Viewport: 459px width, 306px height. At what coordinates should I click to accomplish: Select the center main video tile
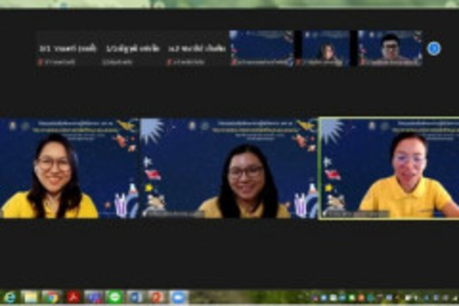point(228,168)
